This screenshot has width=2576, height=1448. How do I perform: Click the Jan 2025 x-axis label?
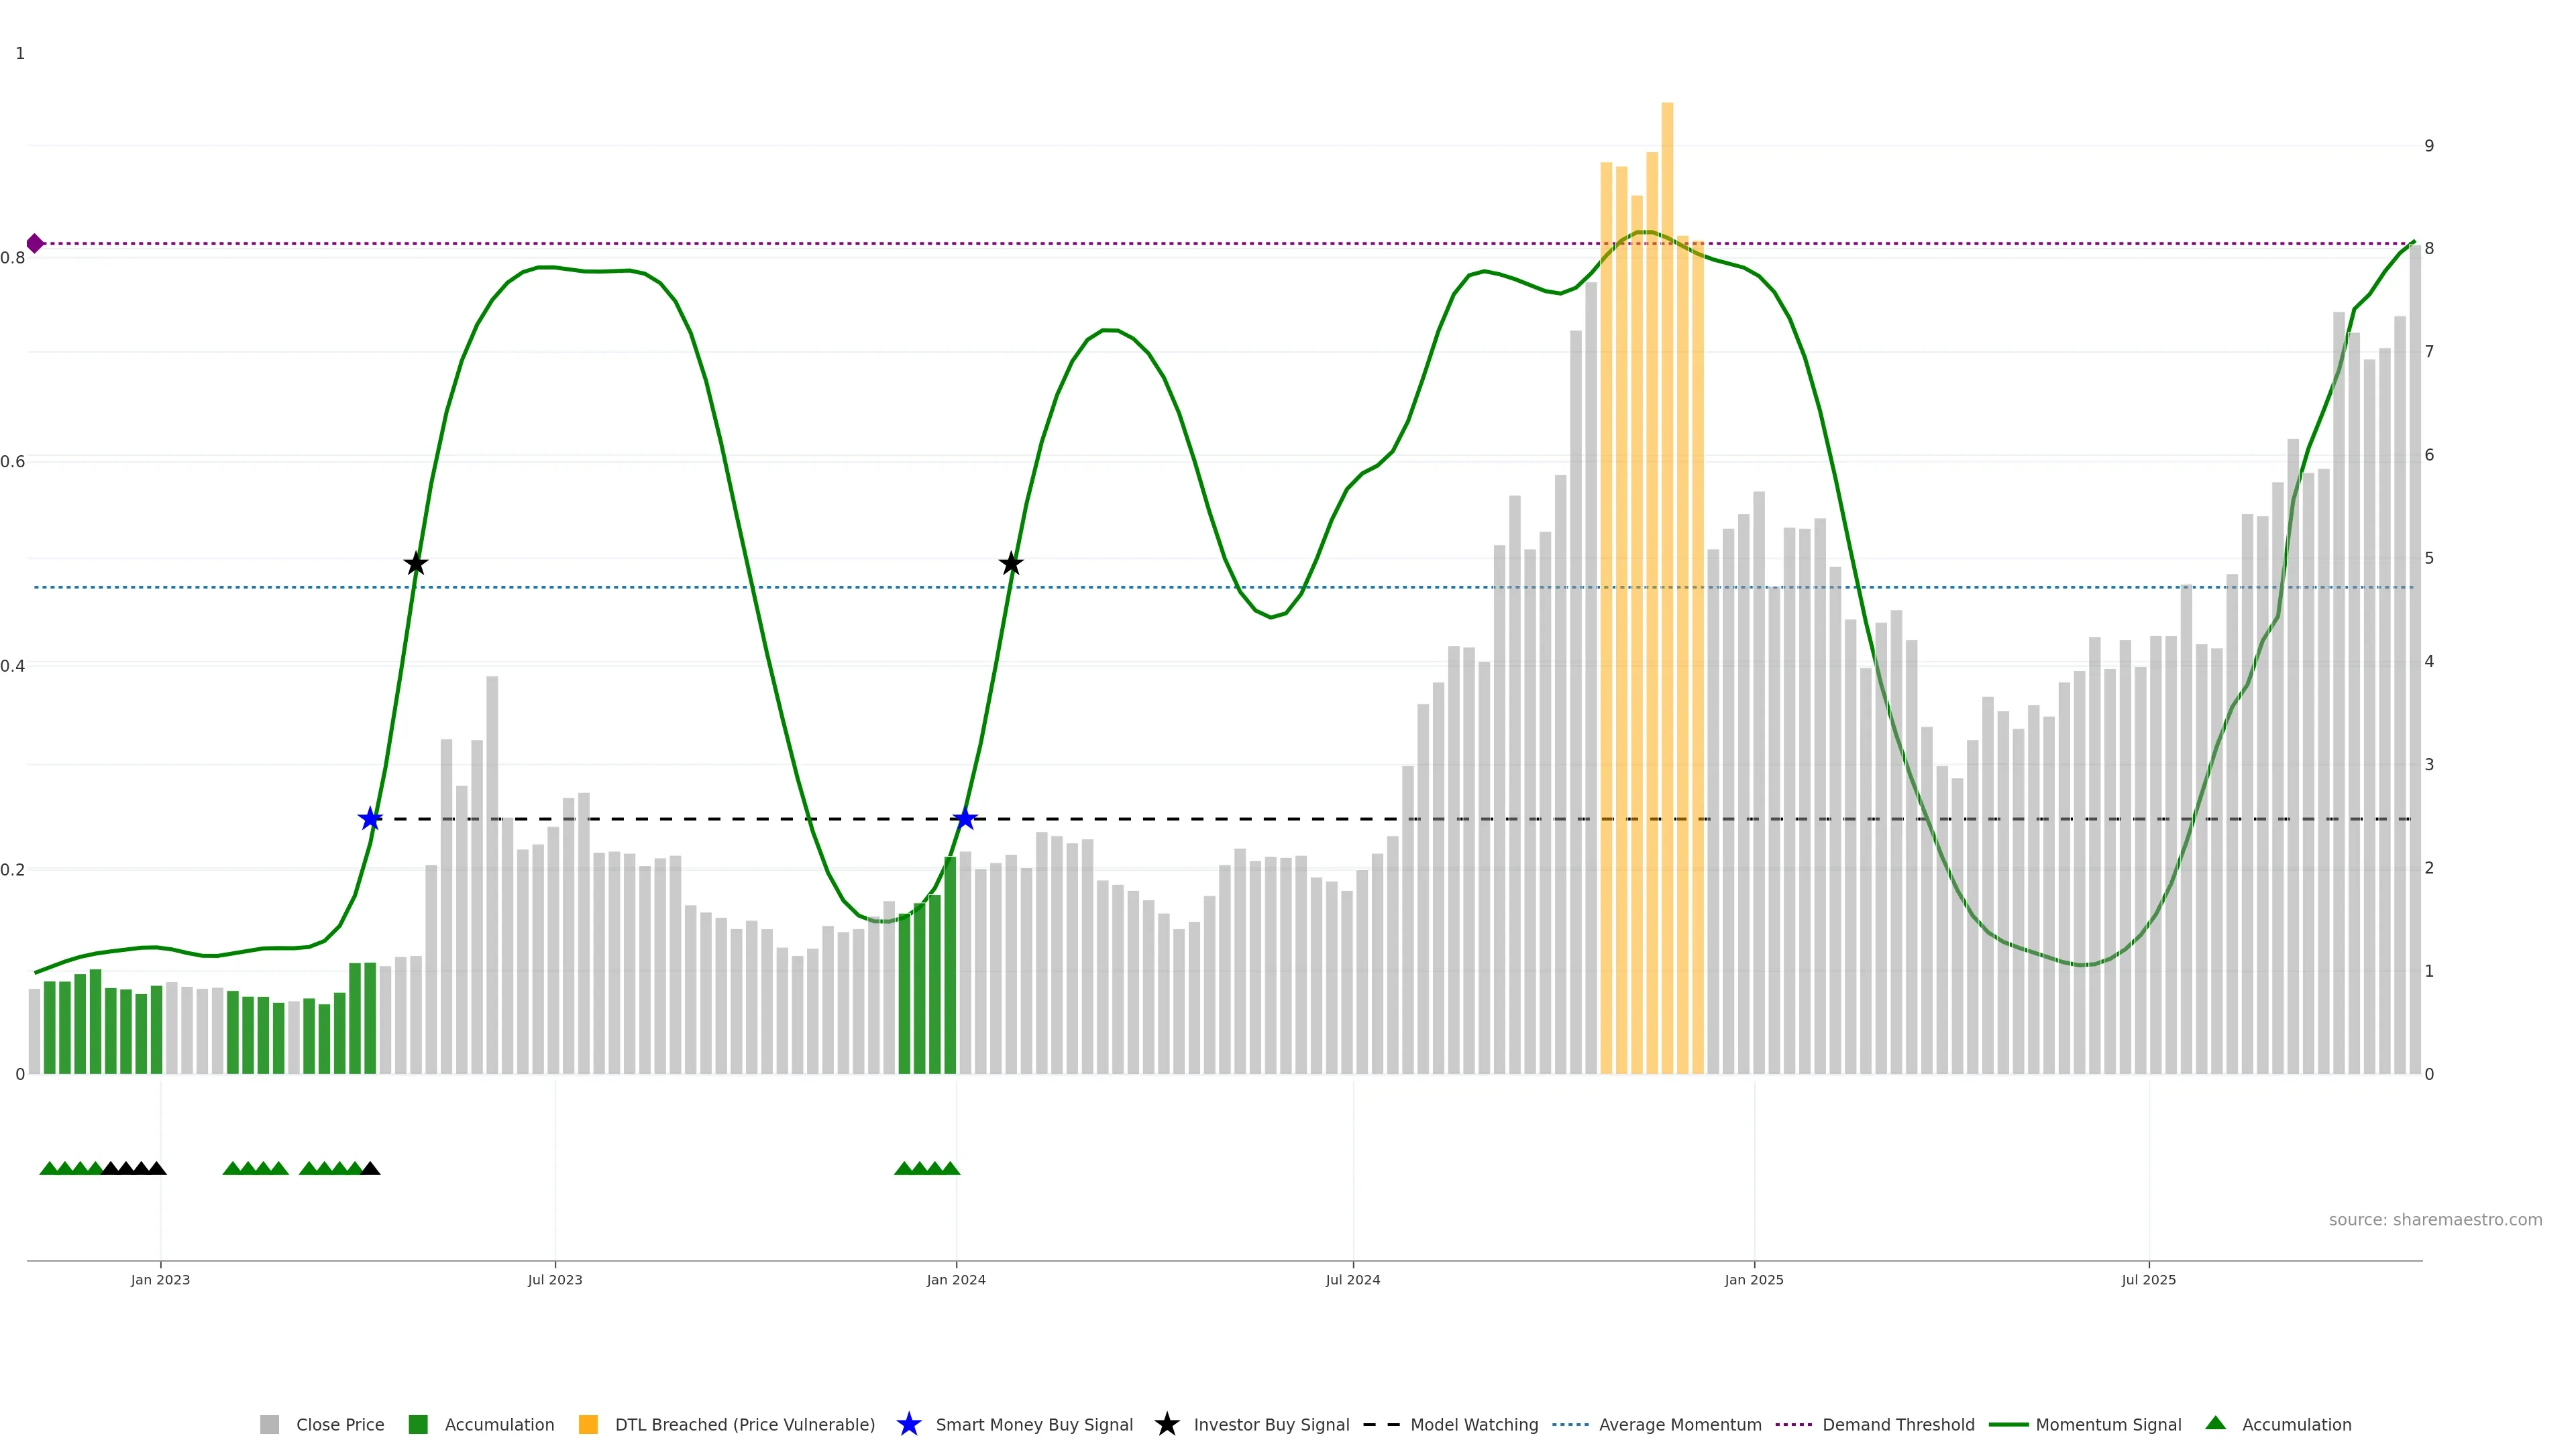tap(1753, 1280)
